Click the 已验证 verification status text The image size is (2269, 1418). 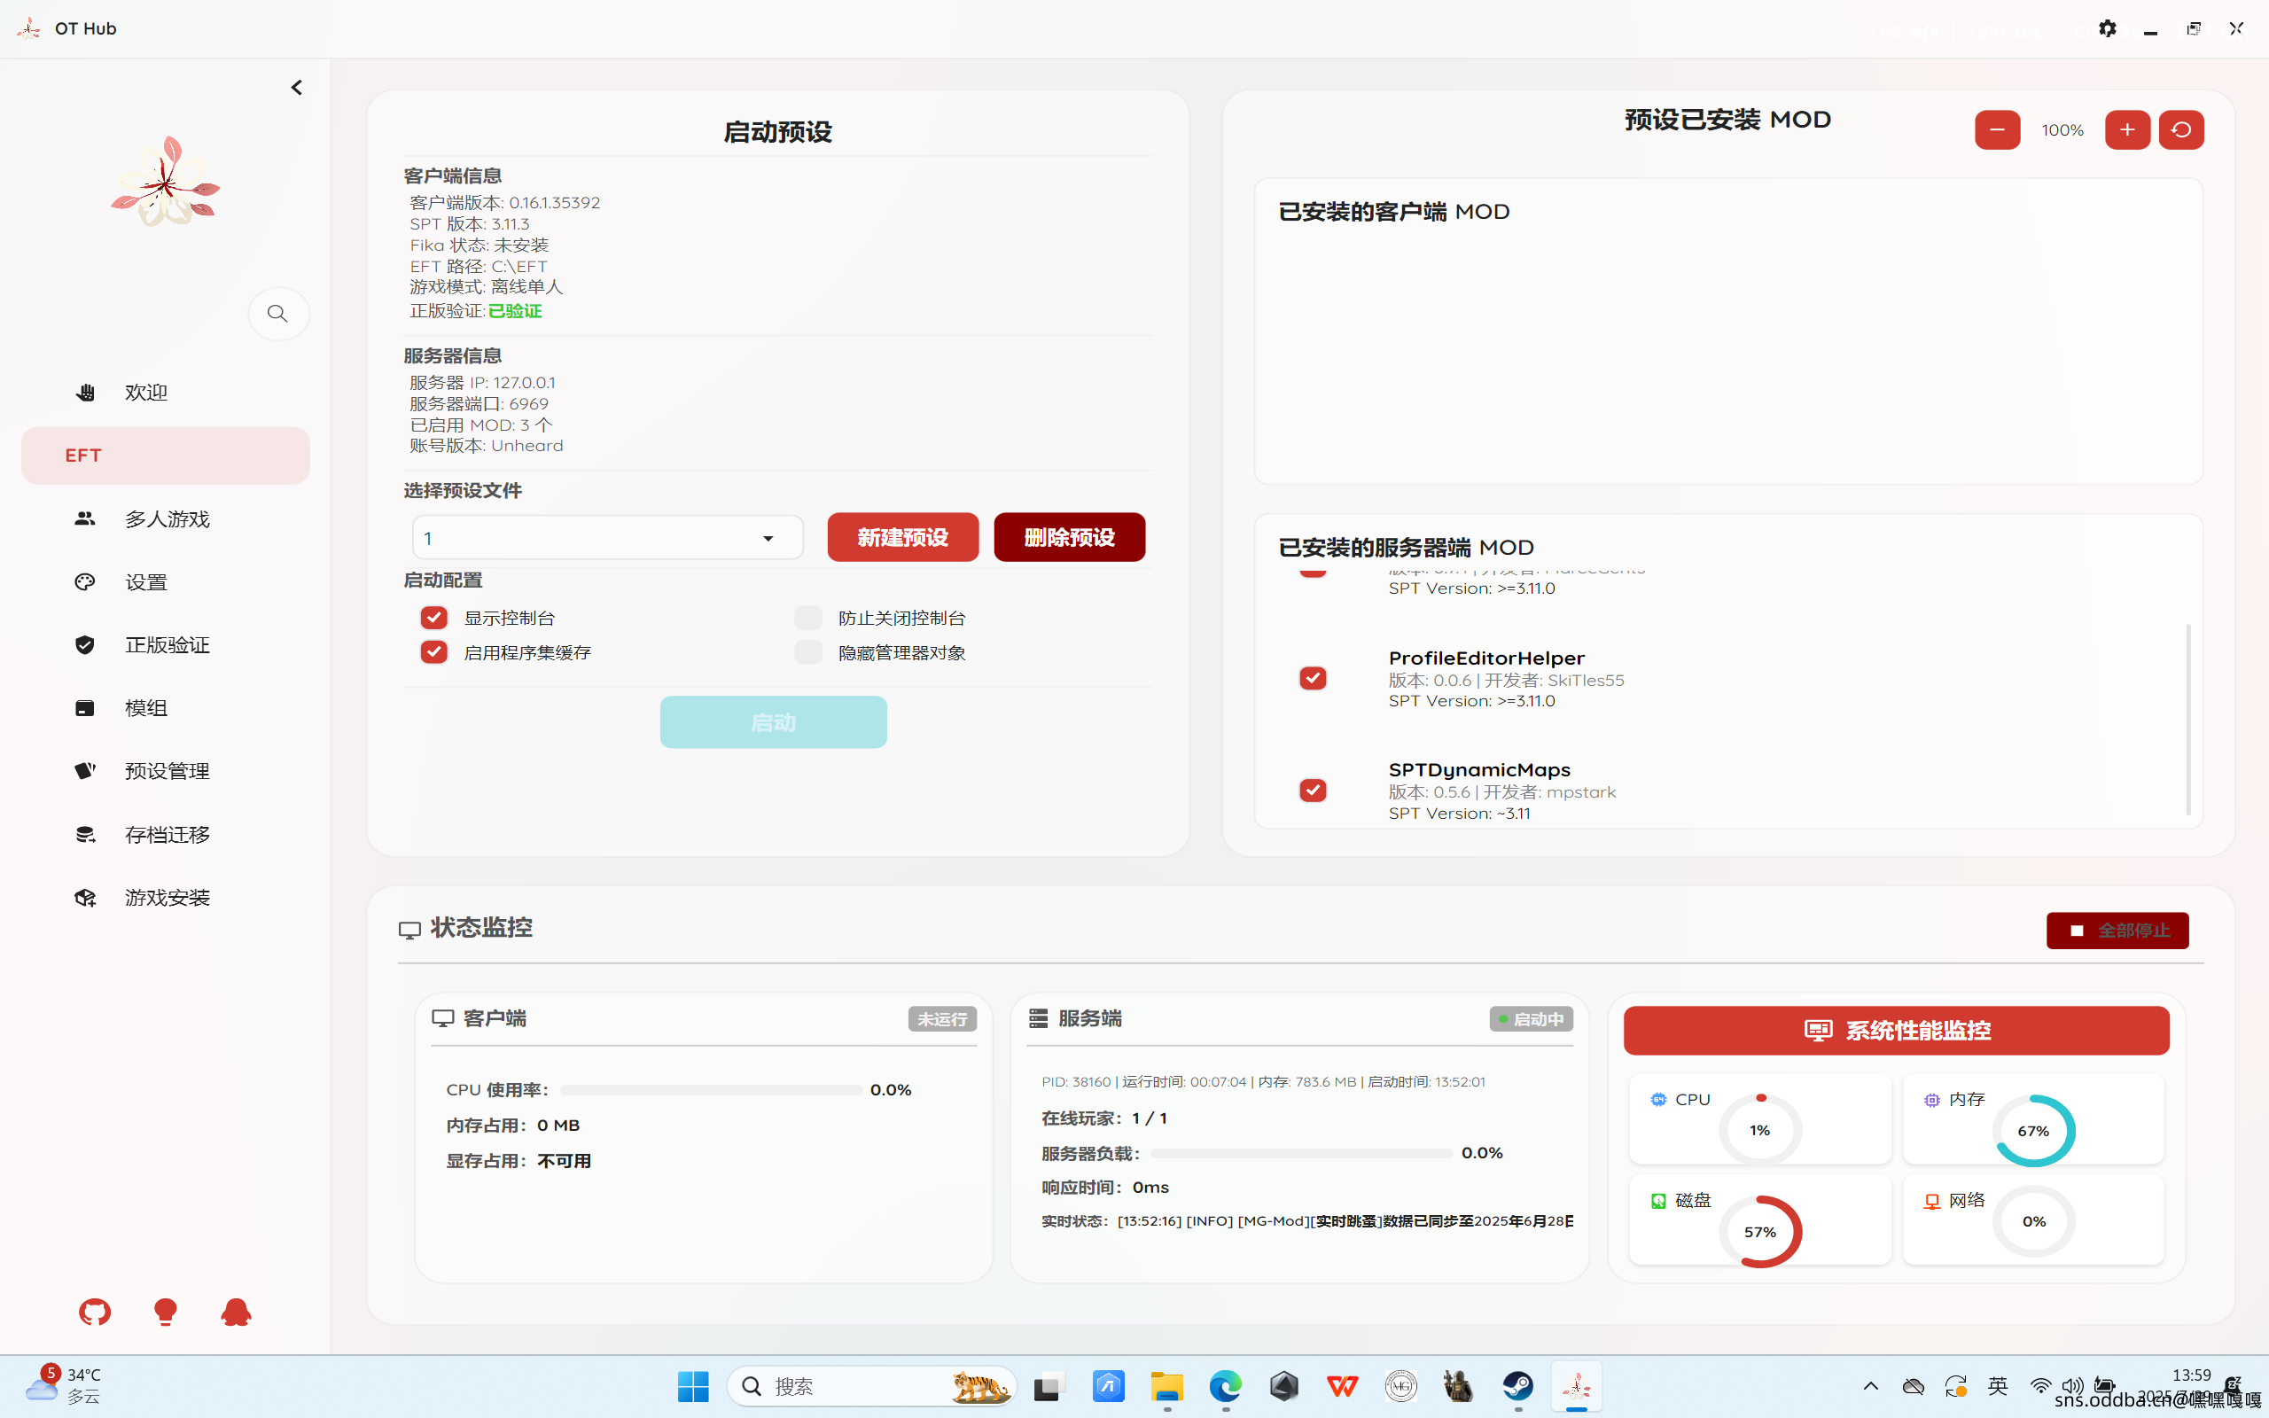[x=515, y=310]
